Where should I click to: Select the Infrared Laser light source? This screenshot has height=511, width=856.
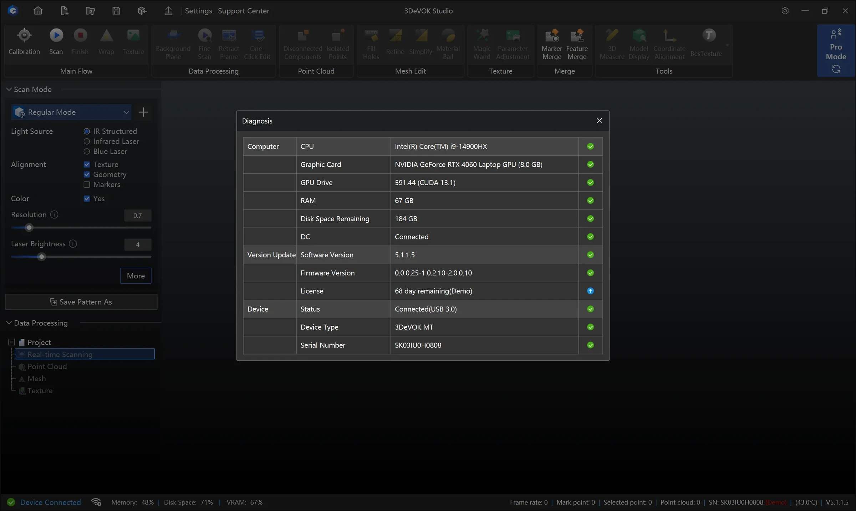click(x=87, y=141)
